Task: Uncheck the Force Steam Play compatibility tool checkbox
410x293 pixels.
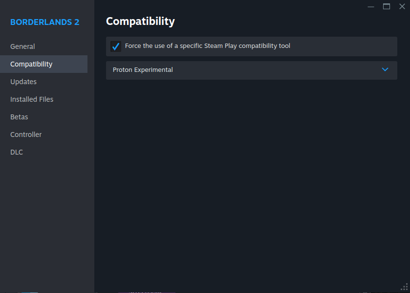Action: pos(116,46)
